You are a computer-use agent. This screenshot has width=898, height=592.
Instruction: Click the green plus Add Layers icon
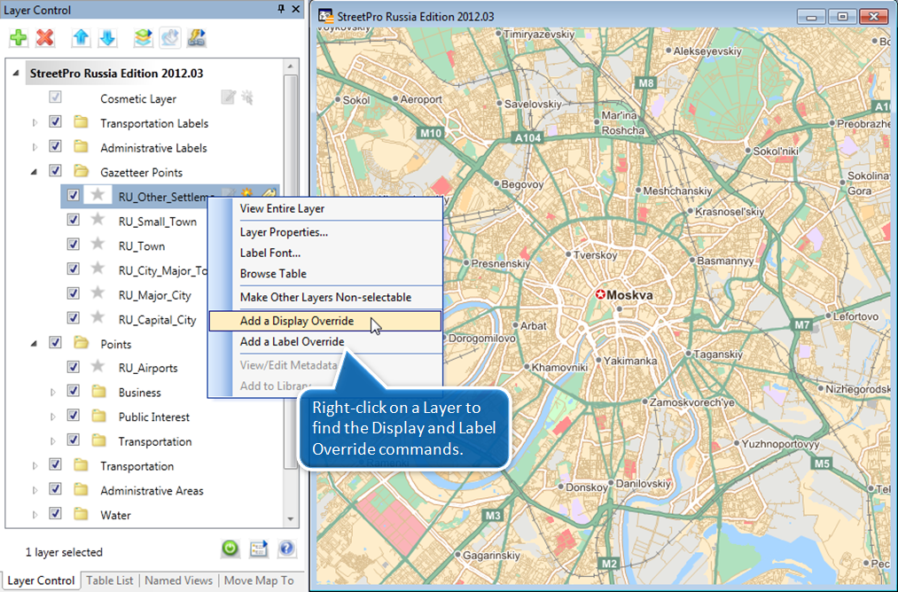point(19,38)
